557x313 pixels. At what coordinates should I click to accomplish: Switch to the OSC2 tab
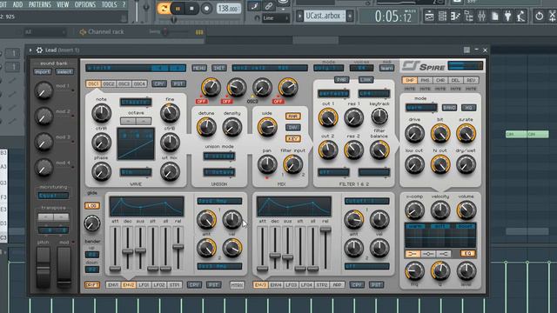(x=108, y=83)
